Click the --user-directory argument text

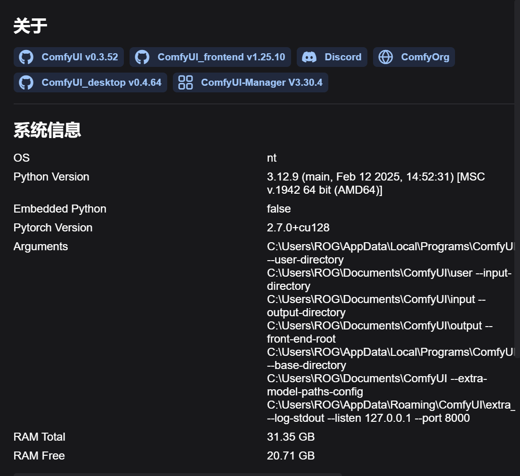pyautogui.click(x=305, y=260)
